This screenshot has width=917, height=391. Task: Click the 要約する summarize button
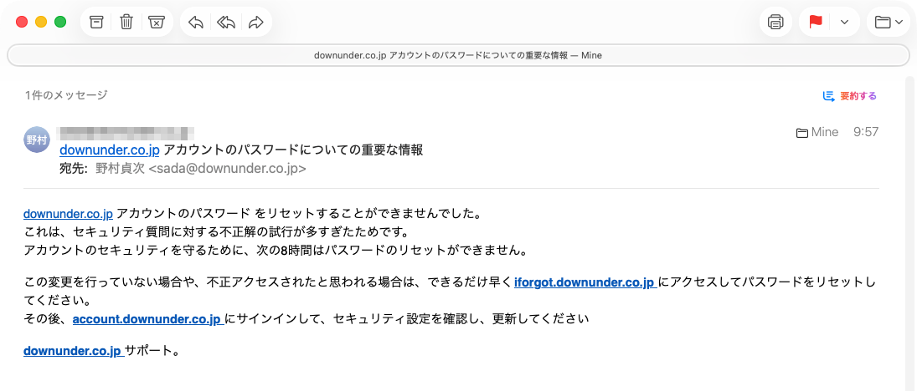(850, 96)
